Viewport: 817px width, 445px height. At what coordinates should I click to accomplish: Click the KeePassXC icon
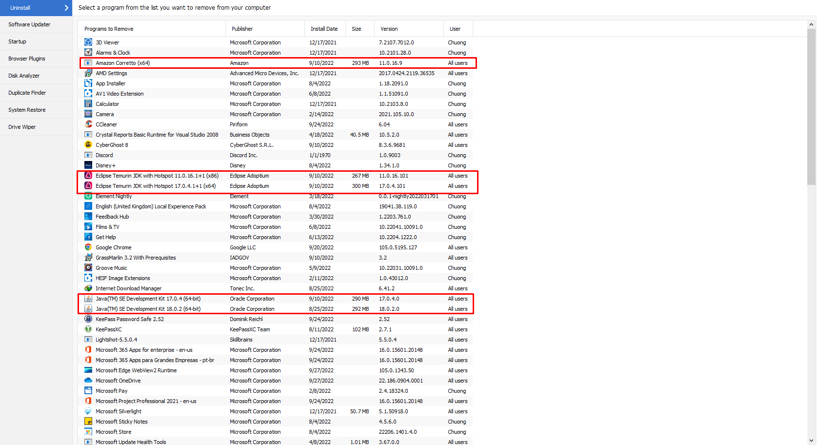click(x=88, y=329)
